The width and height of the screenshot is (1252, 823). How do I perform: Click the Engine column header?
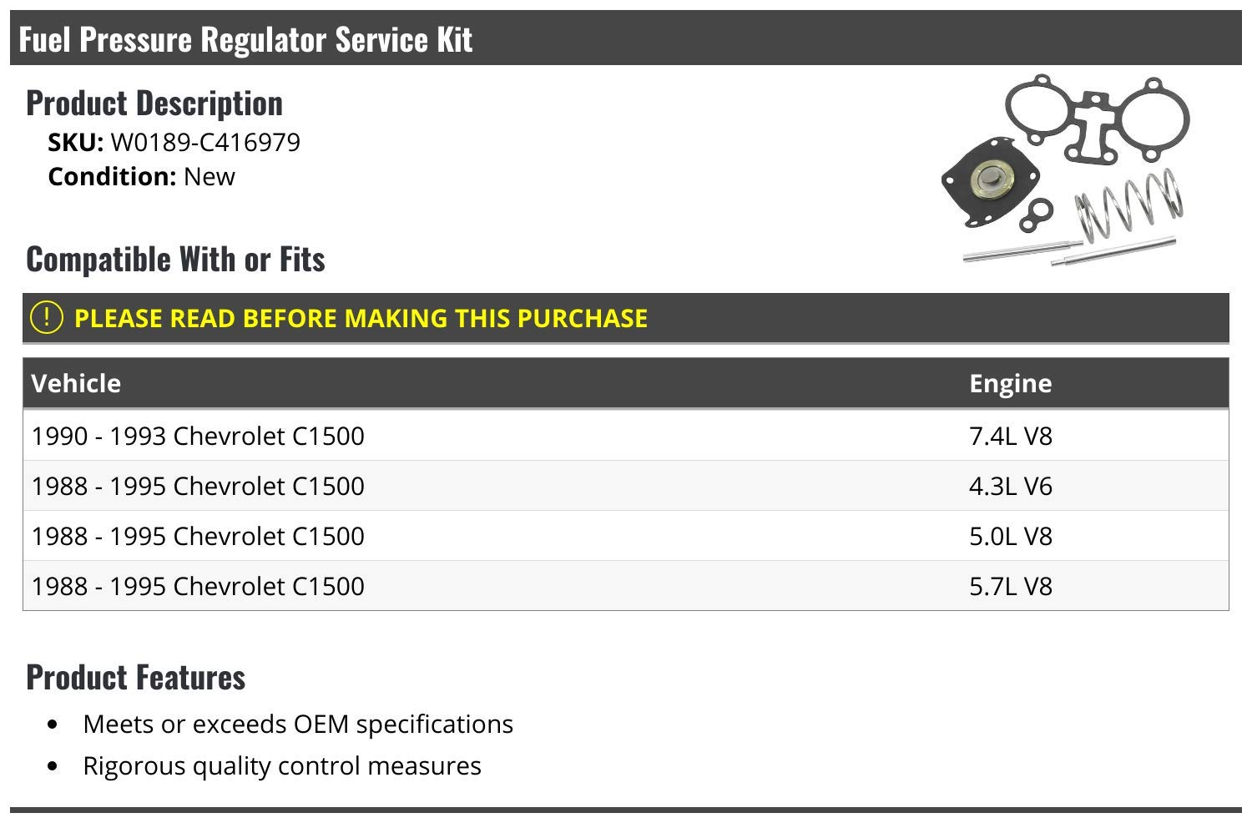tap(1010, 383)
